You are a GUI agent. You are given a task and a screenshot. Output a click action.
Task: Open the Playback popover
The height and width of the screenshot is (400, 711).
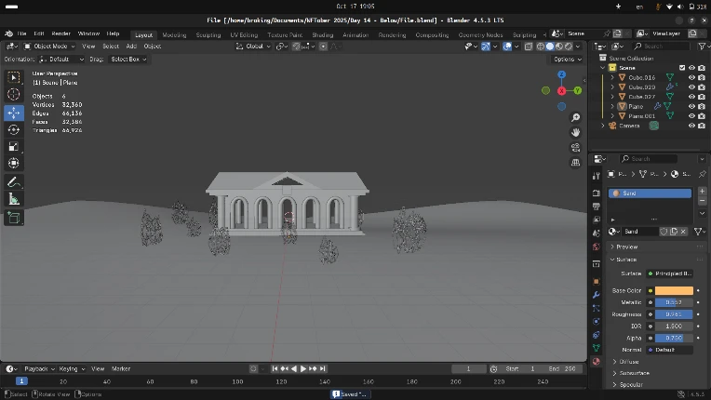click(39, 368)
